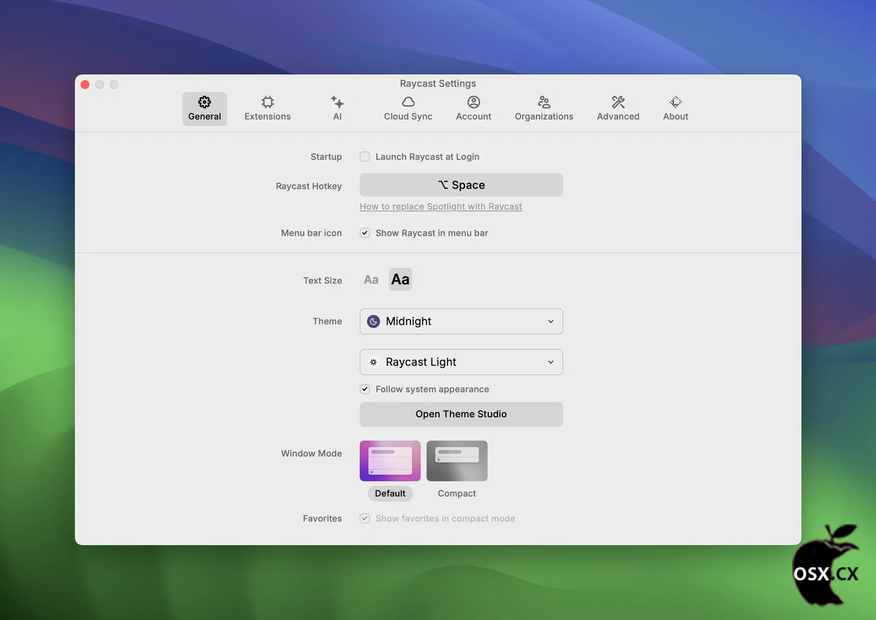
Task: Click Open Theme Studio button
Action: coord(461,414)
